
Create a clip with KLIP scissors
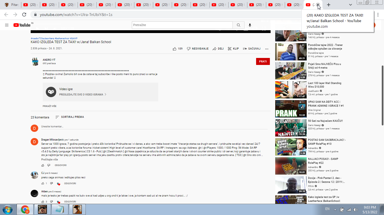click(x=233, y=49)
